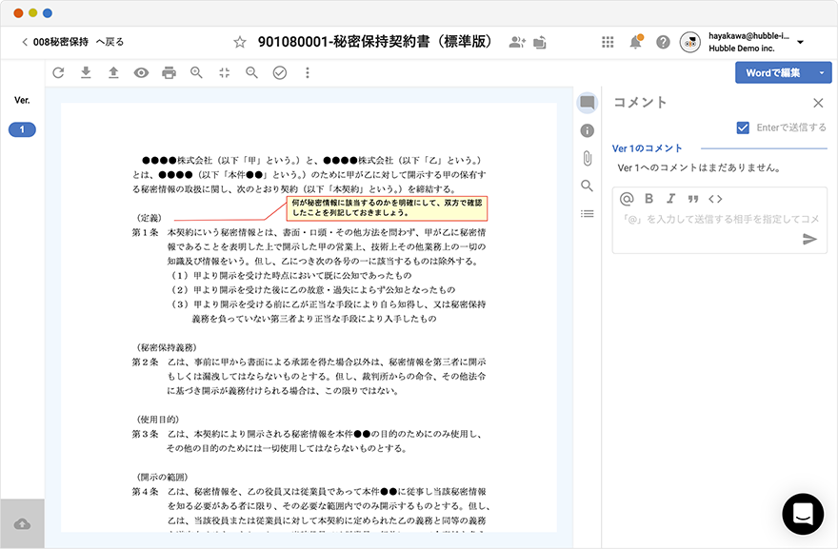Upload a new version with upload icon
This screenshot has height=549, width=838.
[113, 72]
